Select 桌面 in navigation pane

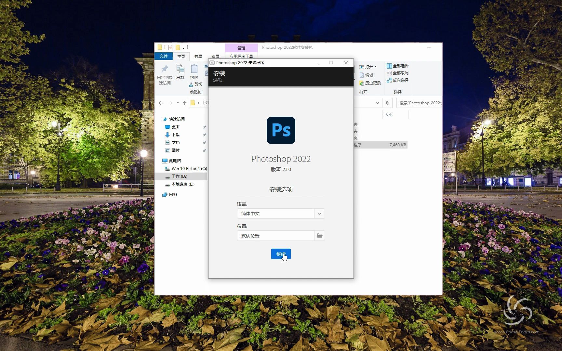[x=176, y=127]
